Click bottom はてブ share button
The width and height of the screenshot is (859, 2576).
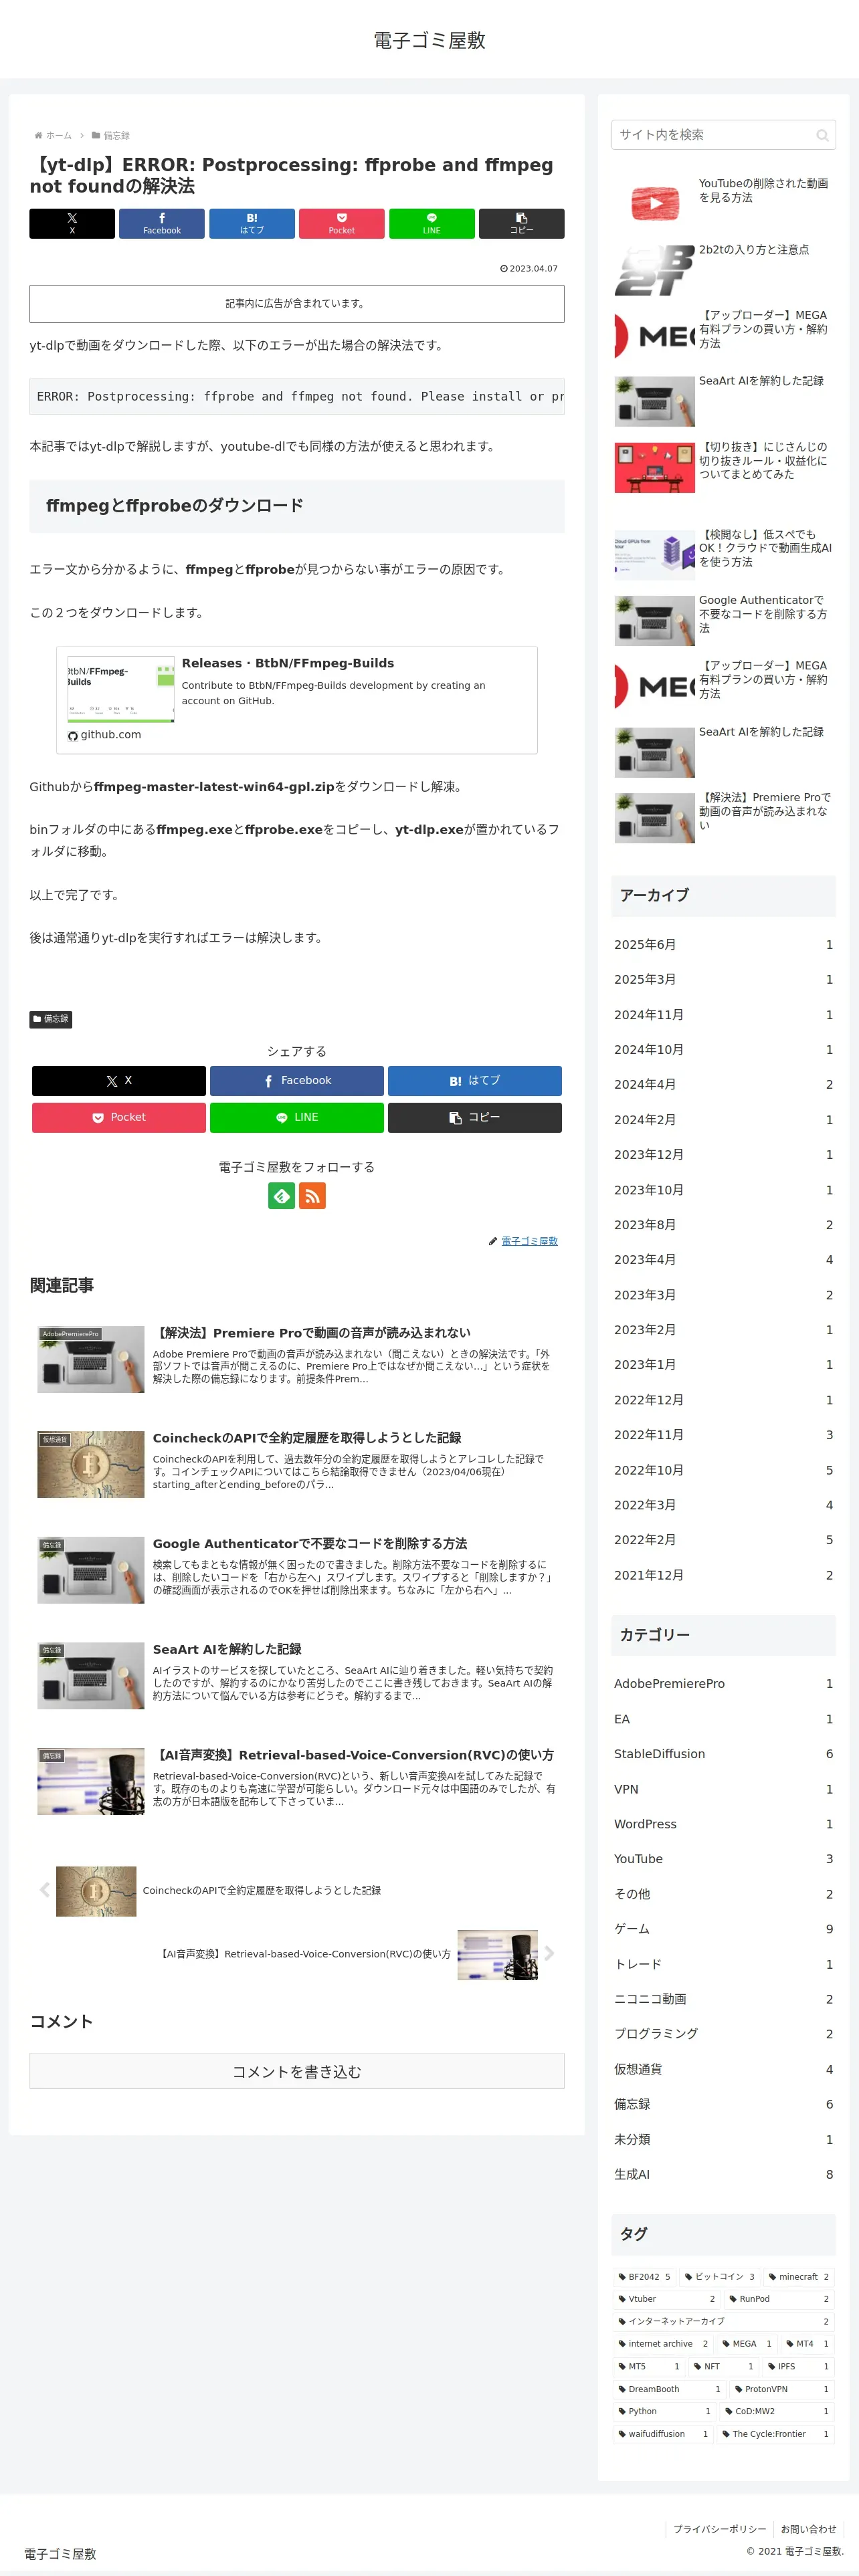click(x=475, y=1080)
